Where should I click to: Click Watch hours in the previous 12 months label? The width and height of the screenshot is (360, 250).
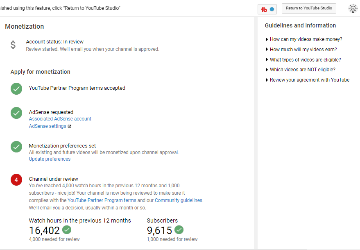(x=80, y=220)
